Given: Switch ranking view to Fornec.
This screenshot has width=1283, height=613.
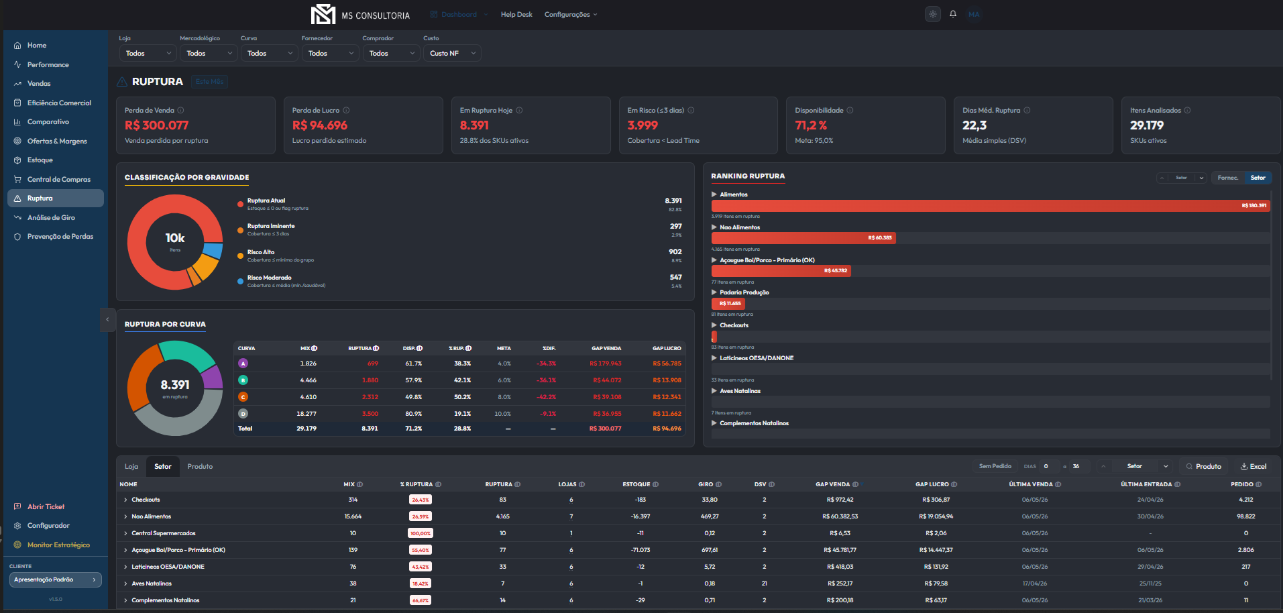Looking at the screenshot, I should (1227, 178).
